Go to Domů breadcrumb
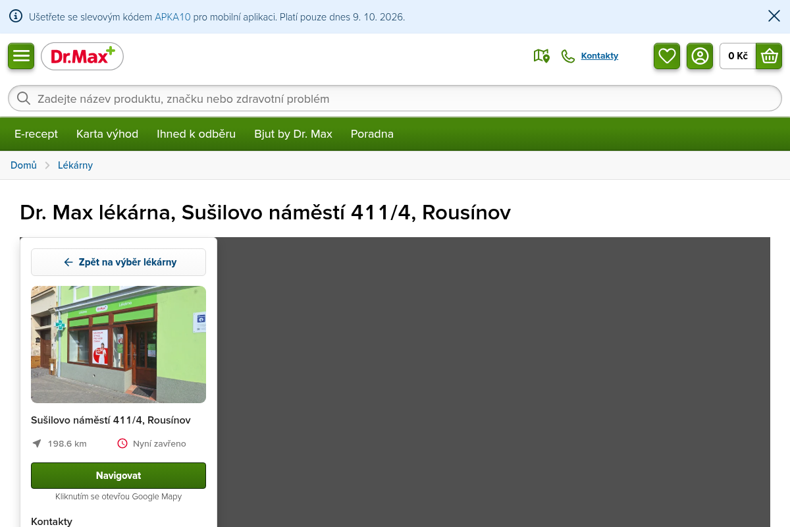790x527 pixels. click(x=24, y=165)
